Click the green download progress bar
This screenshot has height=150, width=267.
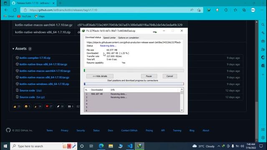coord(134,70)
